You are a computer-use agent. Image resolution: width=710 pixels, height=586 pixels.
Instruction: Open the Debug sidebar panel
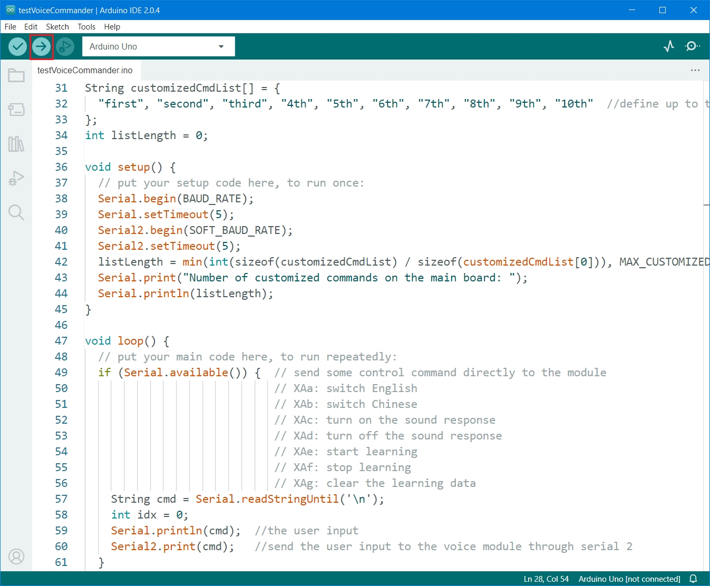16,178
